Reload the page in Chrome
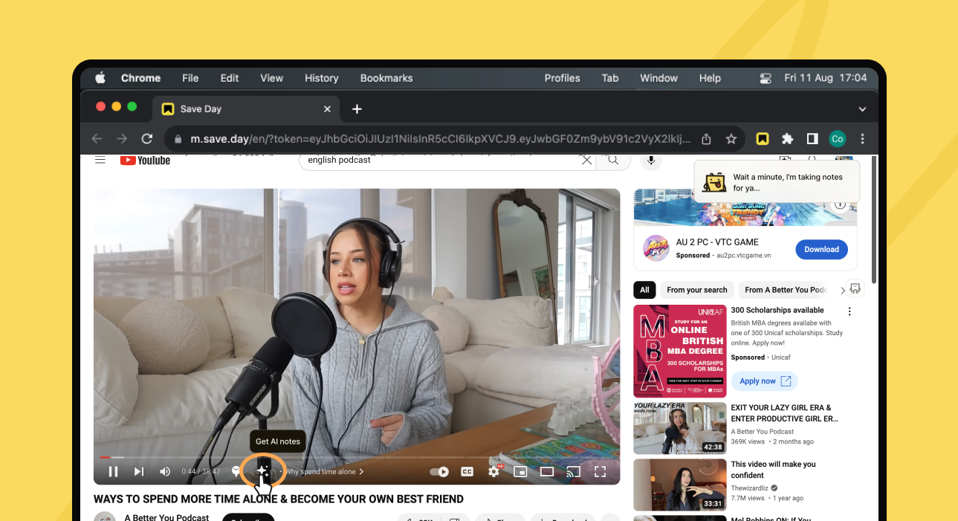This screenshot has width=958, height=521. coord(147,139)
